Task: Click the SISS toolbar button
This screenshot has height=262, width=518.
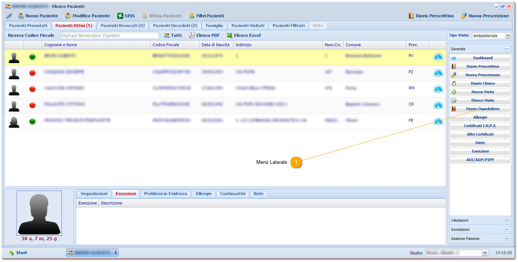Action: click(126, 16)
